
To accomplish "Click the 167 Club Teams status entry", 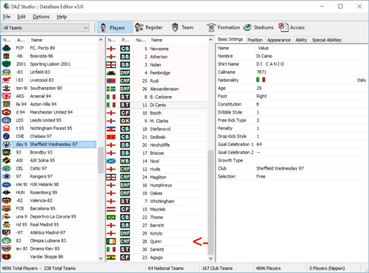I will tap(217, 268).
